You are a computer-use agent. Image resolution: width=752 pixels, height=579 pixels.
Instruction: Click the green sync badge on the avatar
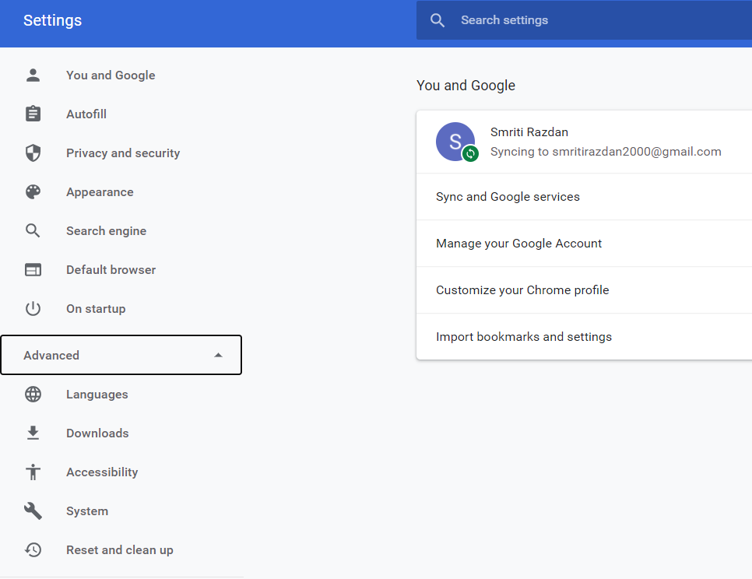[x=470, y=153]
